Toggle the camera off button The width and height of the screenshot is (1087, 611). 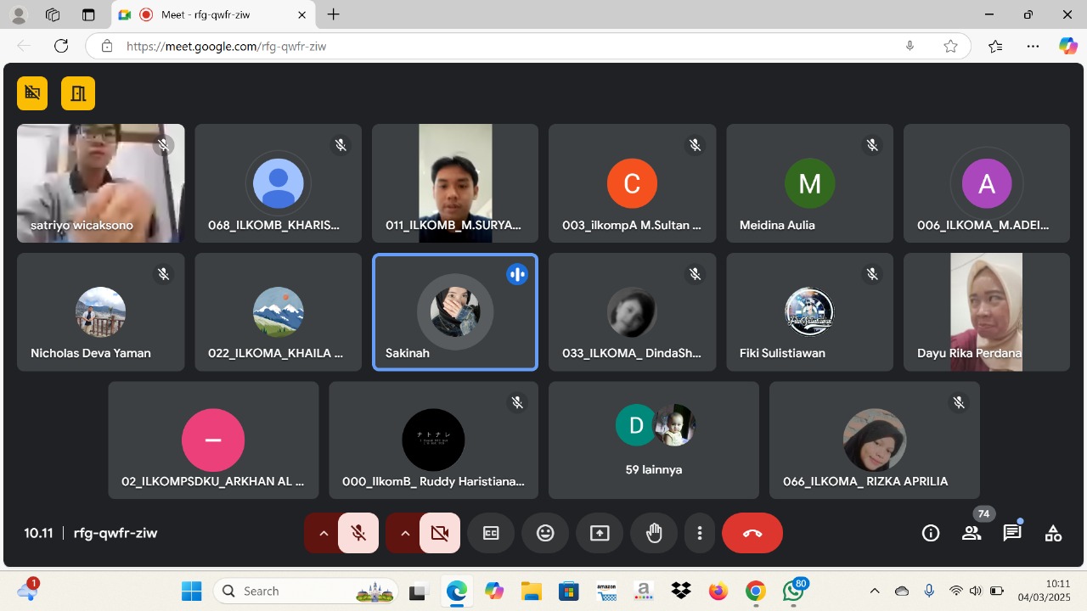pyautogui.click(x=440, y=533)
